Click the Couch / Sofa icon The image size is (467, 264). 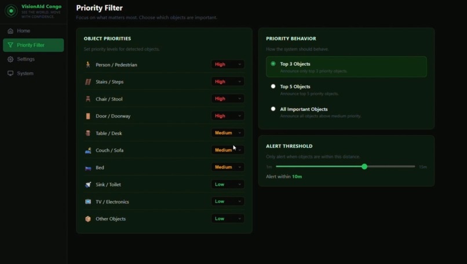click(88, 150)
